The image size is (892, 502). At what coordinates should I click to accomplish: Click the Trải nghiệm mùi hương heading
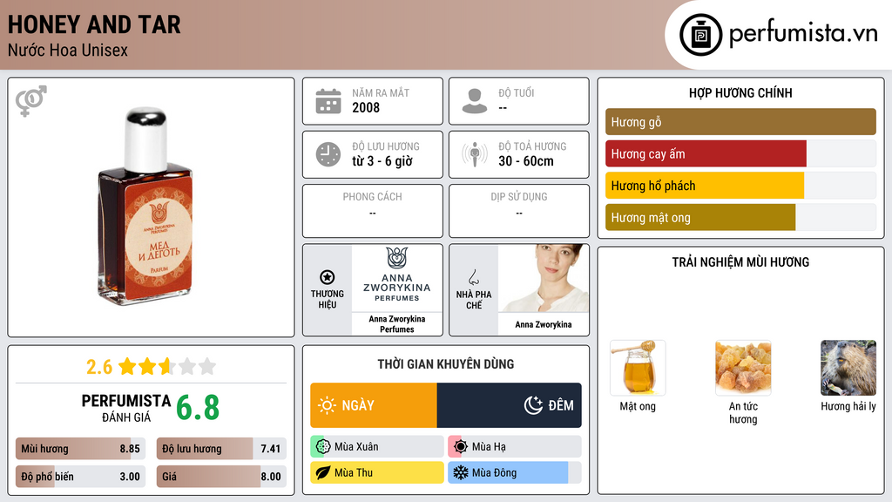(740, 262)
